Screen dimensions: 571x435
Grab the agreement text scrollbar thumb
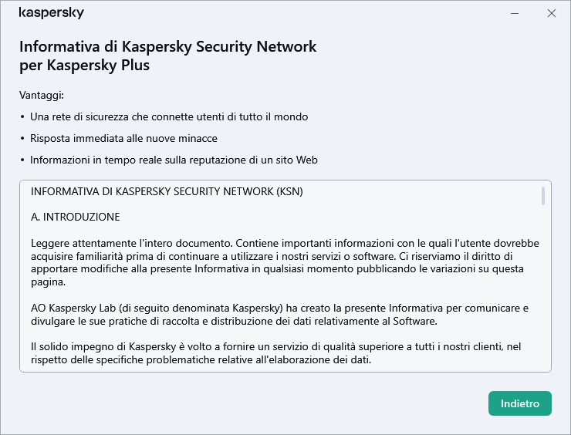click(543, 196)
